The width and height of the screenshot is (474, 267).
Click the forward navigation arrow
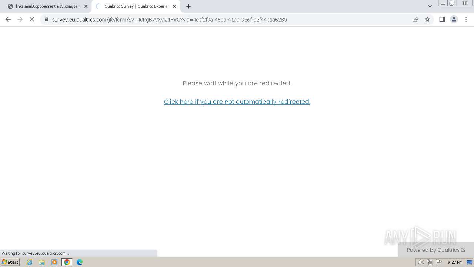click(x=20, y=19)
